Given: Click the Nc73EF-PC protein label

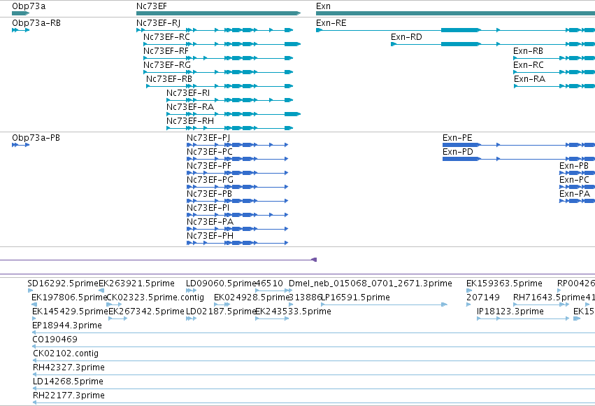Looking at the screenshot, I should click(x=210, y=152).
